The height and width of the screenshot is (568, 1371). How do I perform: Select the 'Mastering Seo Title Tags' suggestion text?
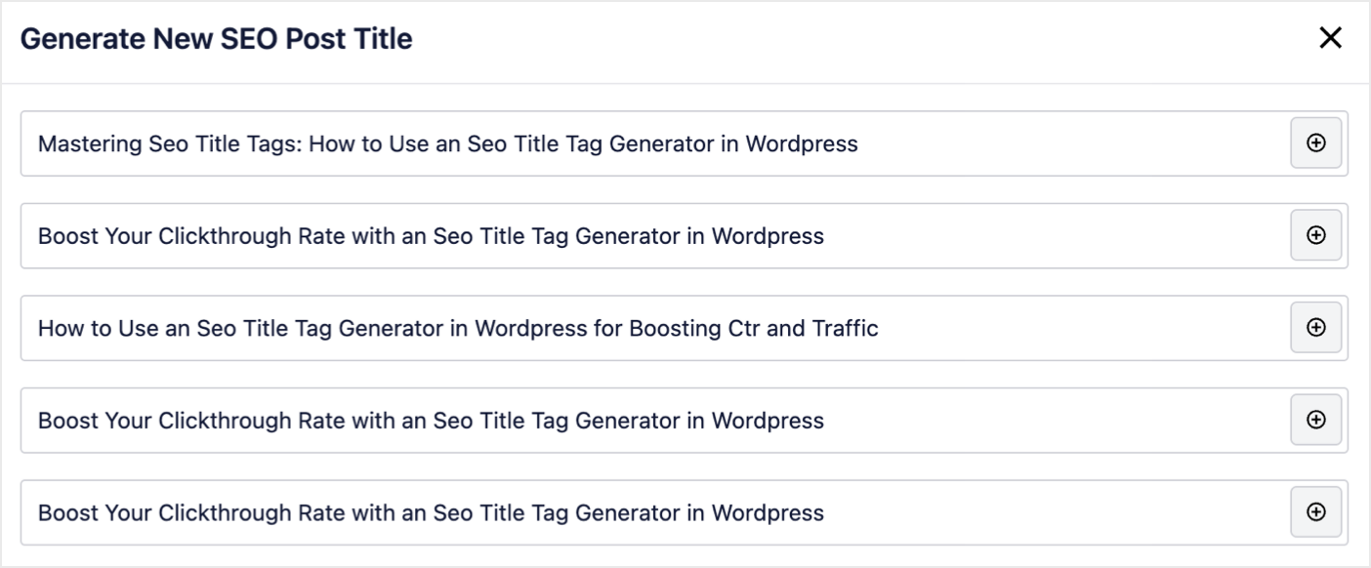[448, 144]
